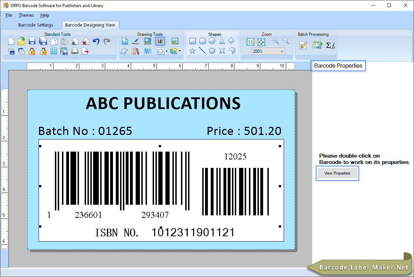Image resolution: width=414 pixels, height=277 pixels.
Task: Select the small 12025 add-on barcode
Action: coord(235,191)
